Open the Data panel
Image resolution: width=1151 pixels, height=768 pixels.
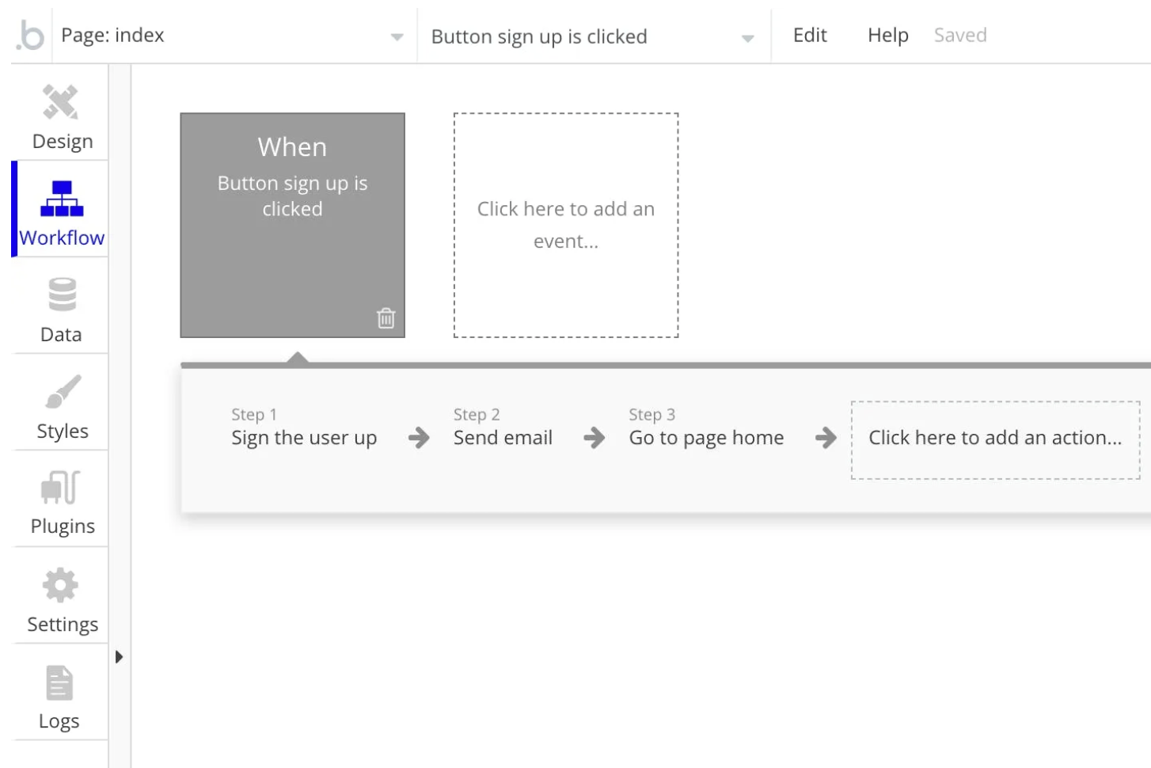click(61, 309)
